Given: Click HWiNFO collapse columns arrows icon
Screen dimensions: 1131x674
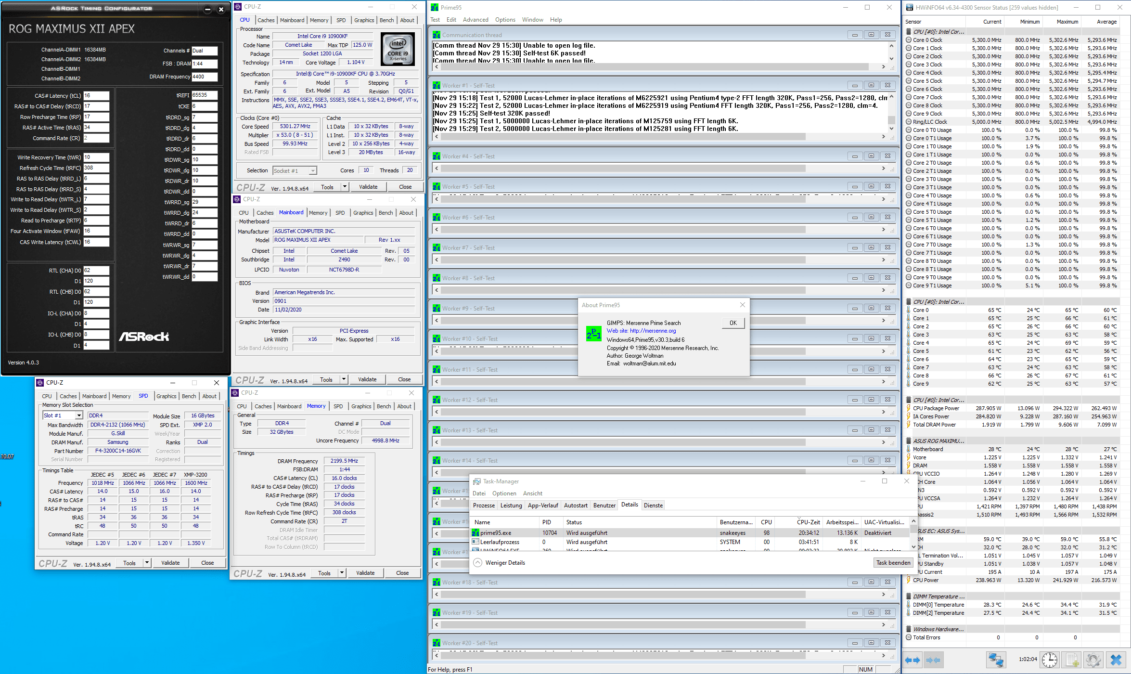Looking at the screenshot, I should tap(933, 660).
